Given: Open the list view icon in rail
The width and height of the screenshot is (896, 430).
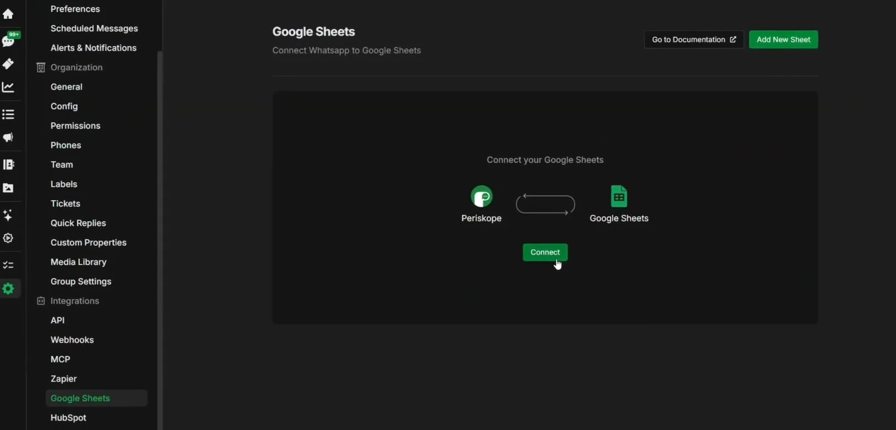Looking at the screenshot, I should tap(8, 114).
